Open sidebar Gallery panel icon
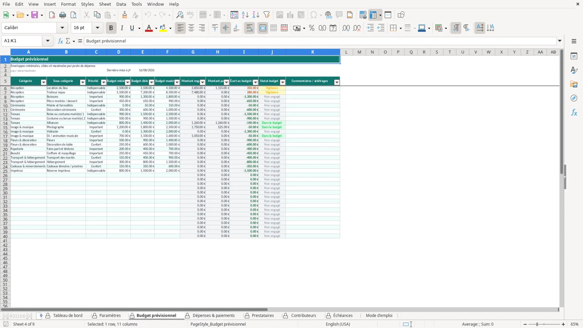This screenshot has width=583, height=328. pos(574,84)
